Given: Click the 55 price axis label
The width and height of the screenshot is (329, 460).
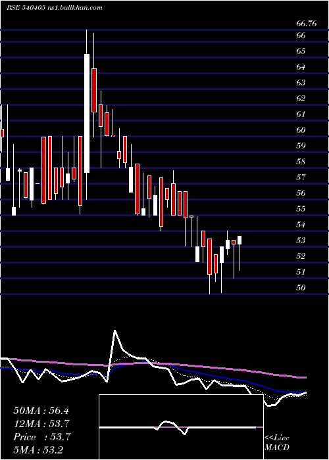Looking at the screenshot, I should point(301,209).
